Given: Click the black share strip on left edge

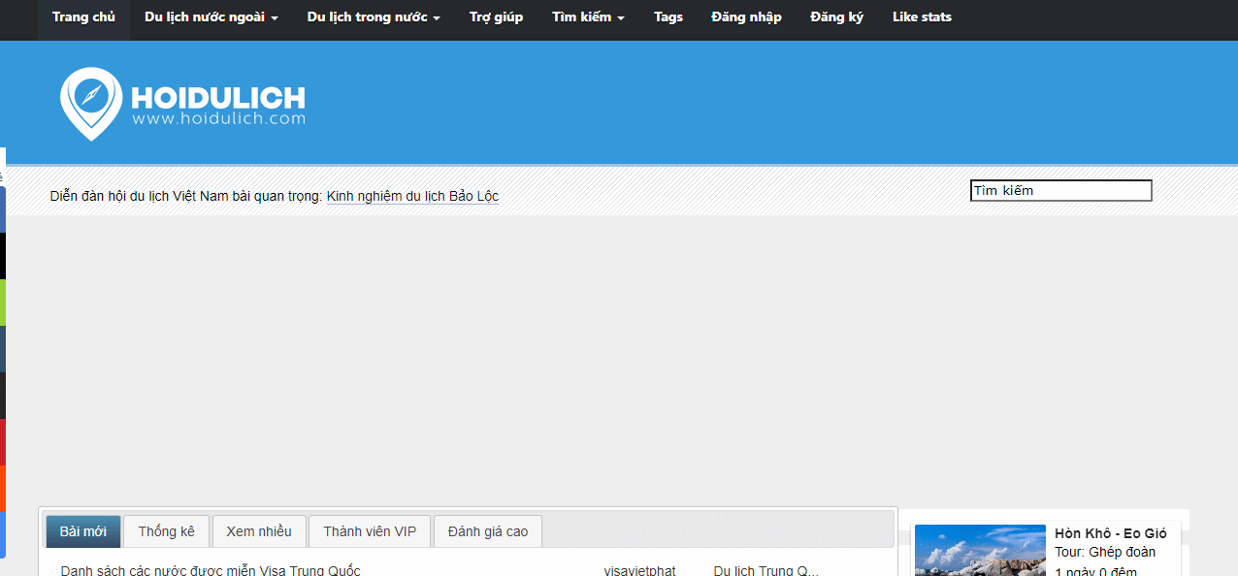Looking at the screenshot, I should [3, 256].
